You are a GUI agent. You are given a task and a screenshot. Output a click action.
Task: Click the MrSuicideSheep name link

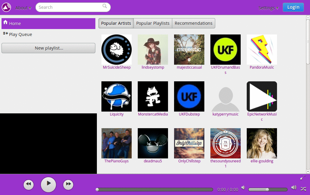tap(117, 67)
